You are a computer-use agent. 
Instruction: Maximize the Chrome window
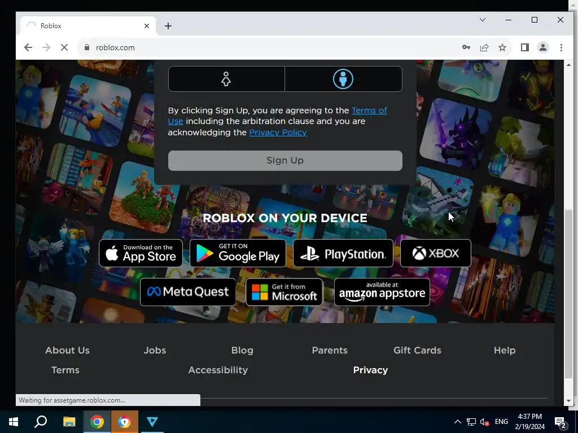pos(535,20)
